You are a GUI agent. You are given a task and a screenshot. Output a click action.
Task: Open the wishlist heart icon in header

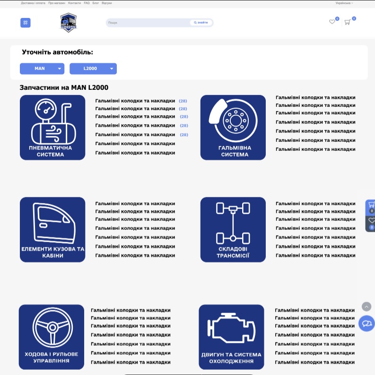(332, 22)
